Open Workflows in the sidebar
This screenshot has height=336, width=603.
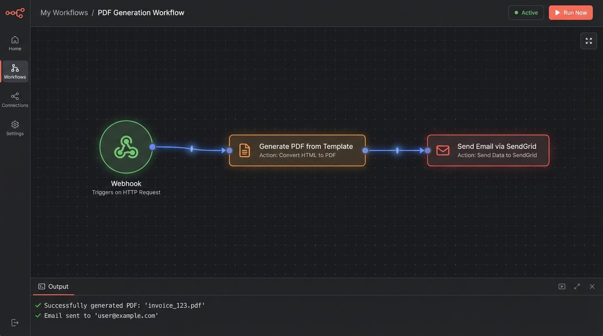click(15, 71)
